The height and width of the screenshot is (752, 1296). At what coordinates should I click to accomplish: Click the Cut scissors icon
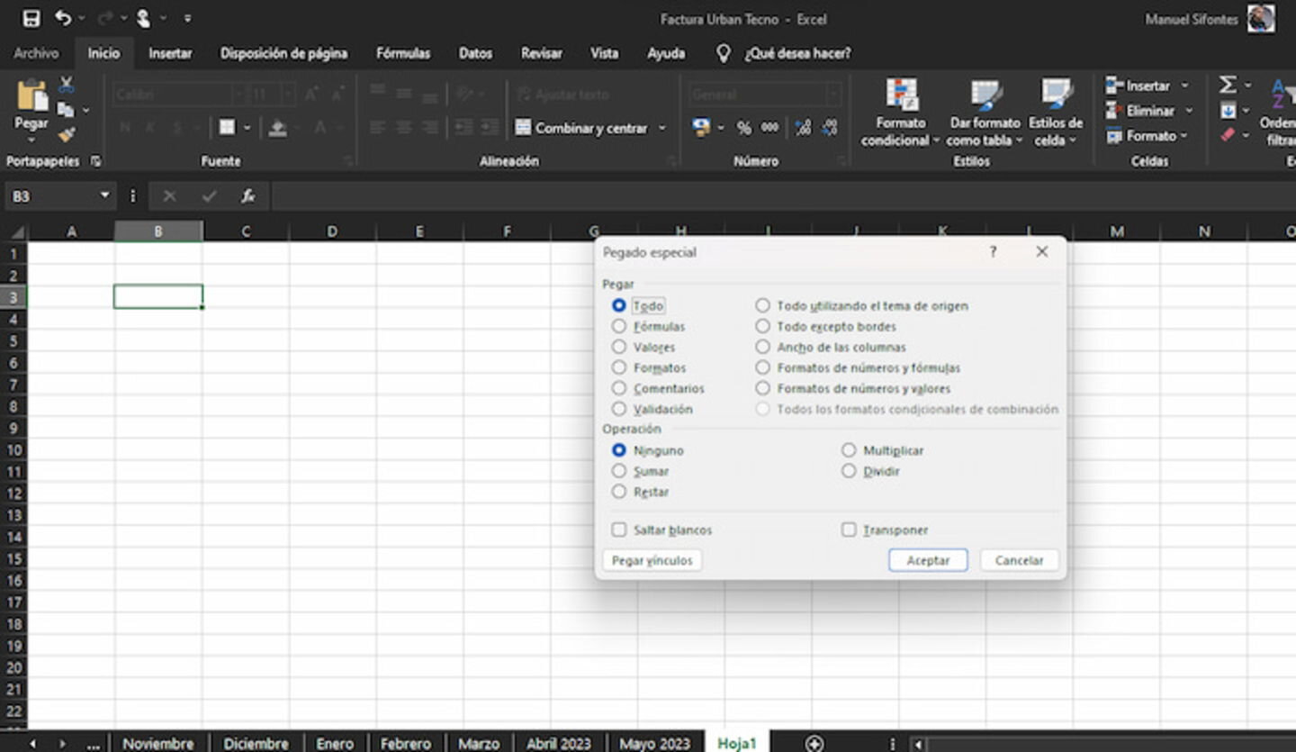(66, 85)
